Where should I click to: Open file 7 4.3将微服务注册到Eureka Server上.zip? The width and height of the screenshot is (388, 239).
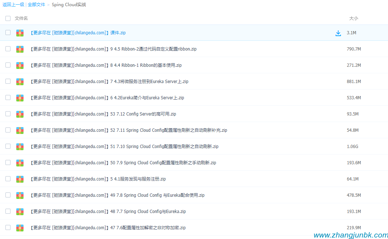109,82
